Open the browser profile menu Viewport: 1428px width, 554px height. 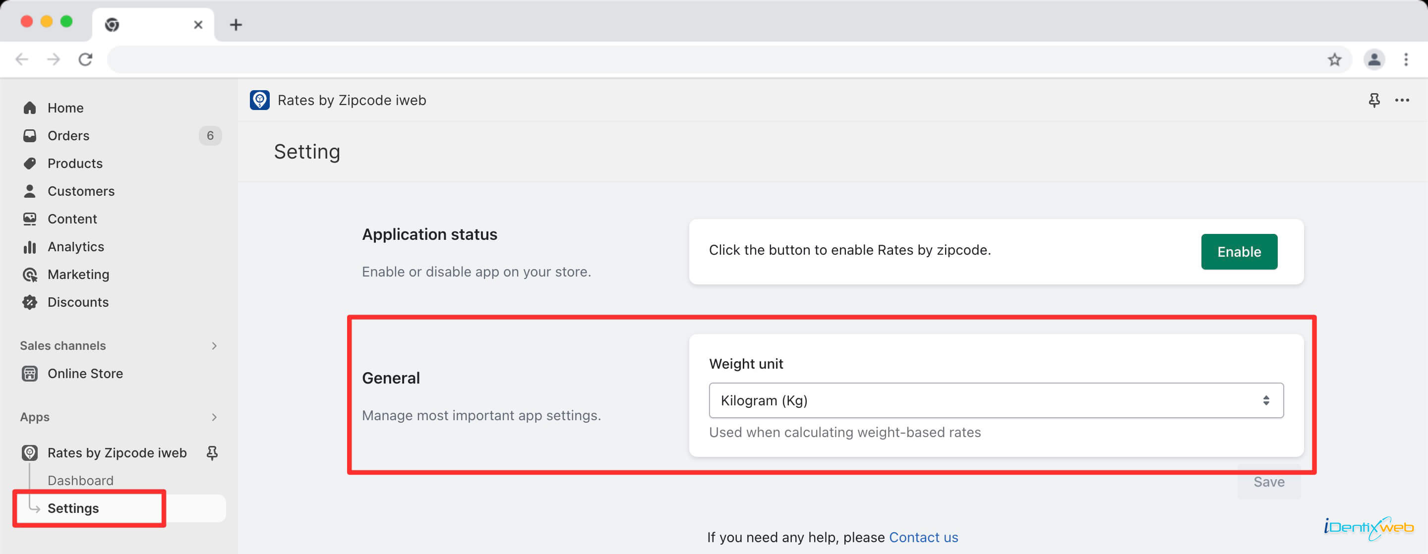coord(1374,59)
